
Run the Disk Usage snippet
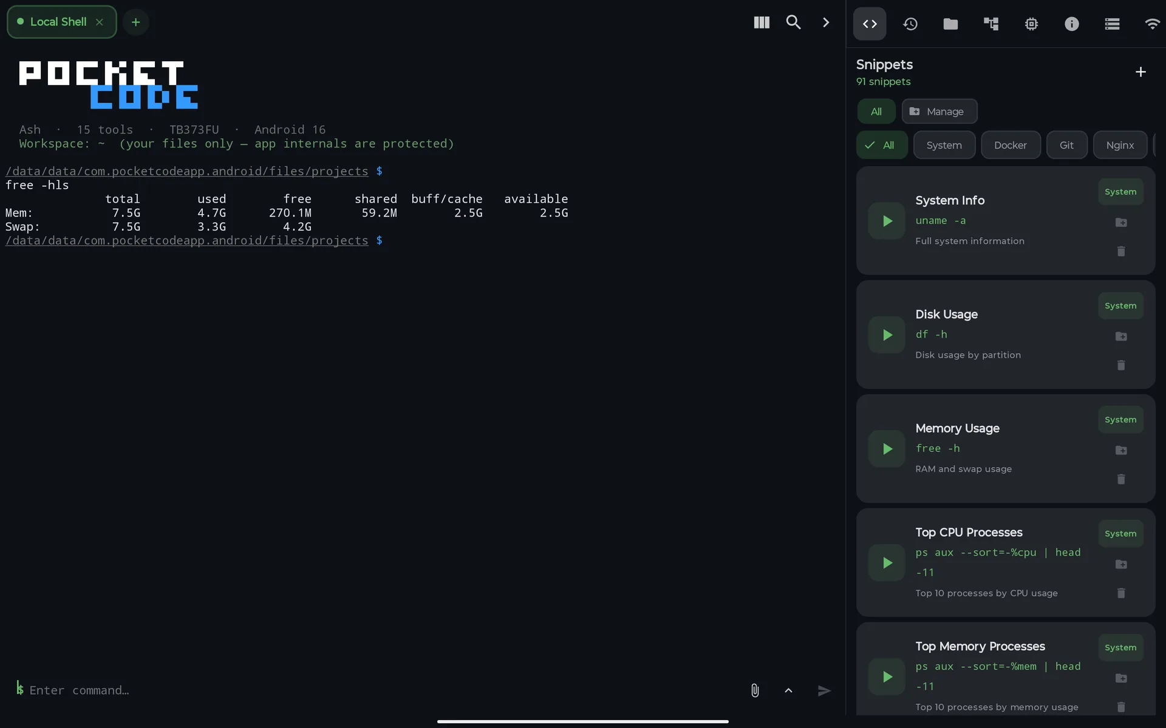(887, 335)
